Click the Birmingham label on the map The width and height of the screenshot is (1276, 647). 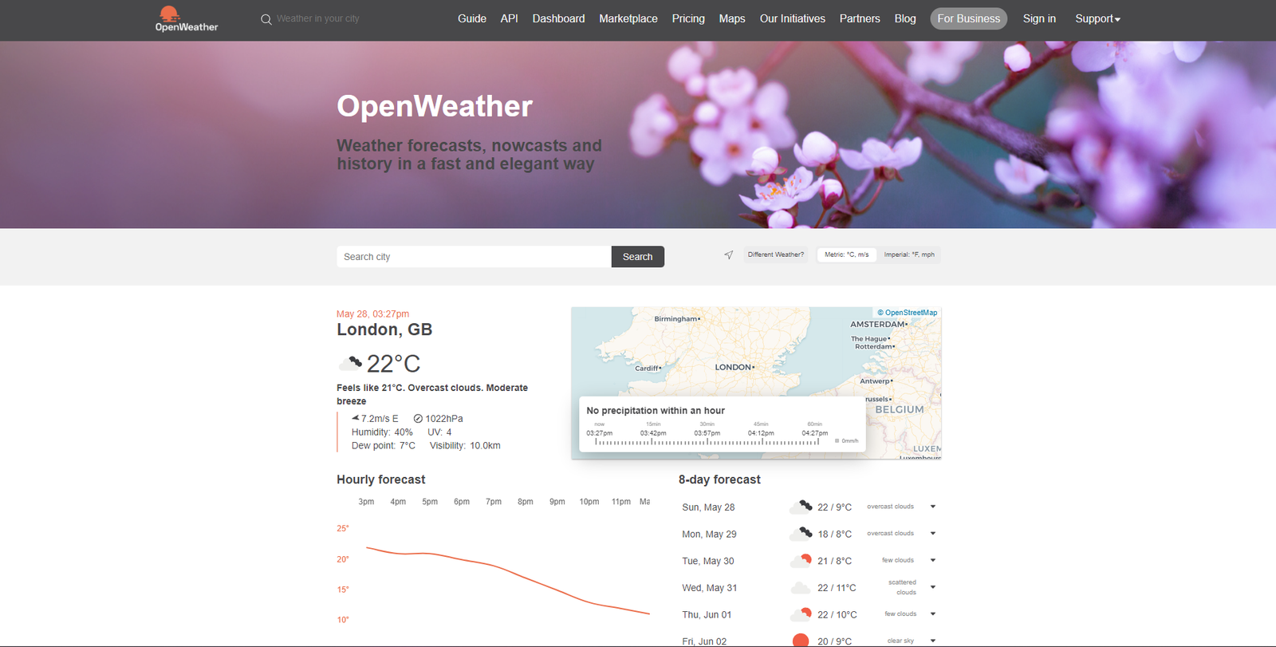[x=675, y=319]
